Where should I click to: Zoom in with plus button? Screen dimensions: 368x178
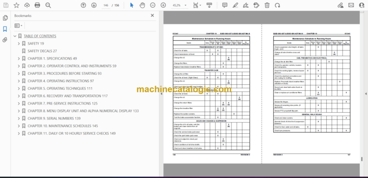163,5
